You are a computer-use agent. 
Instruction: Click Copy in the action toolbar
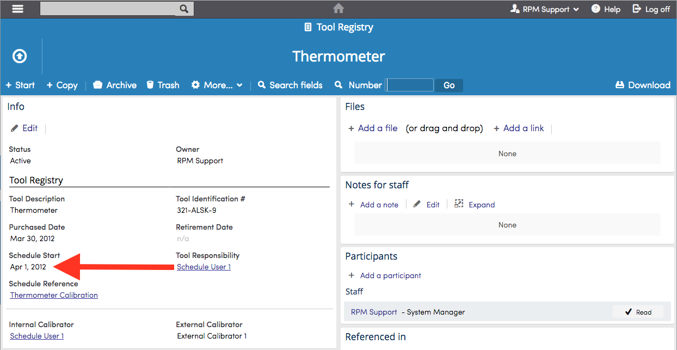click(62, 85)
